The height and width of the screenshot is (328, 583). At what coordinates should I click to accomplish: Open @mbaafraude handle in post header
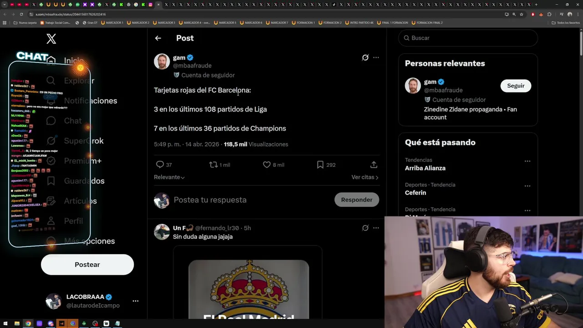coord(192,66)
